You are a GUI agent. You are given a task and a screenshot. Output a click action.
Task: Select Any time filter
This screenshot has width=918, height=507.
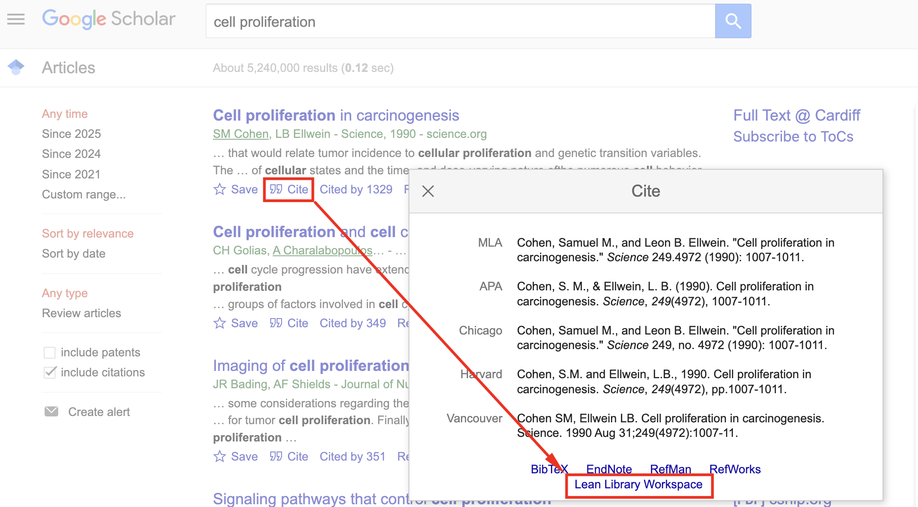coord(65,114)
